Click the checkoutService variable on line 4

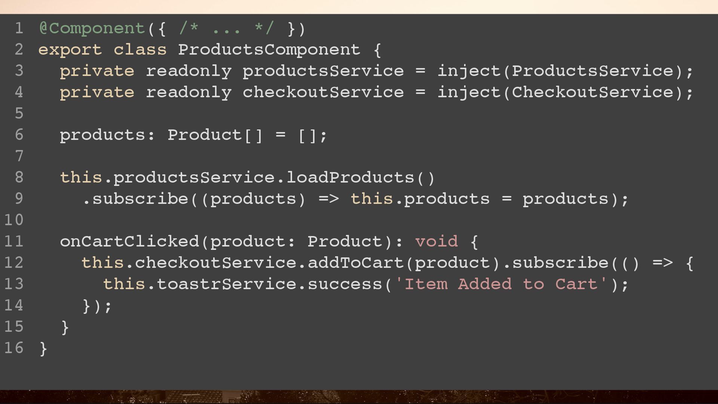point(323,92)
